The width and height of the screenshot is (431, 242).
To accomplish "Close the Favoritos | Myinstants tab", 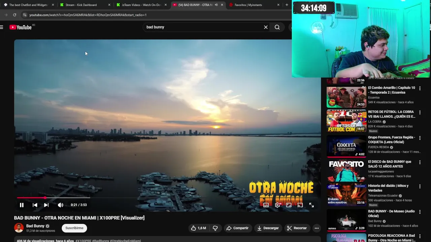I will pos(278,5).
